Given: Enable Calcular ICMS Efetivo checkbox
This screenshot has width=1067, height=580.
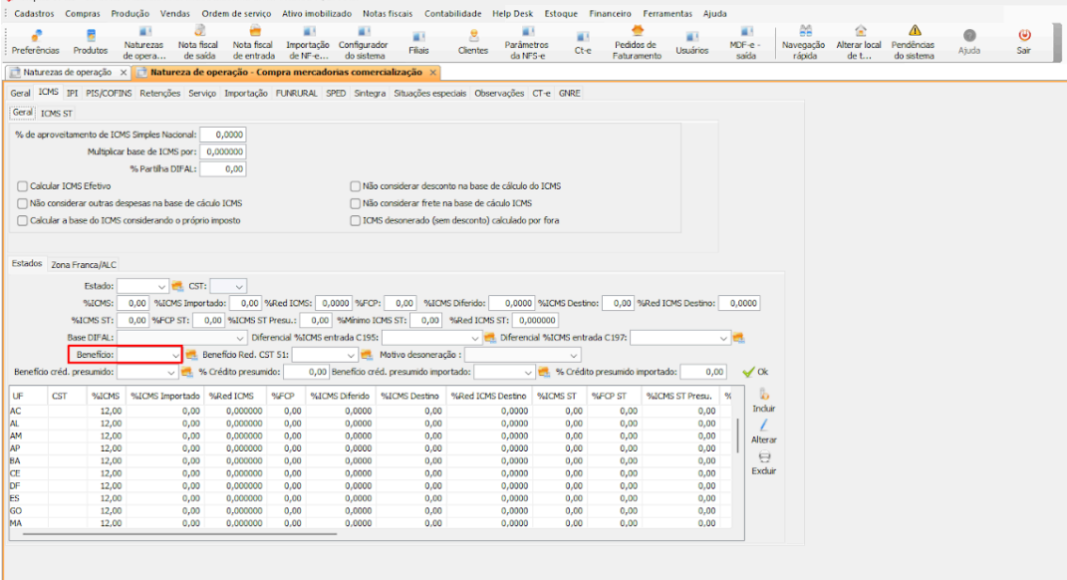Looking at the screenshot, I should (x=23, y=186).
